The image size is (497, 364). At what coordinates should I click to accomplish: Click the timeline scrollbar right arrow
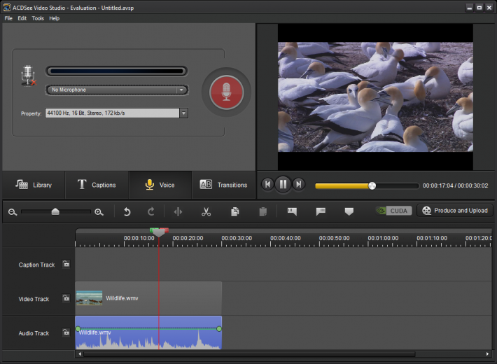click(x=487, y=354)
